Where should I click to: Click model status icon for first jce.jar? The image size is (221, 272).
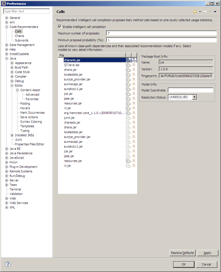134,94
